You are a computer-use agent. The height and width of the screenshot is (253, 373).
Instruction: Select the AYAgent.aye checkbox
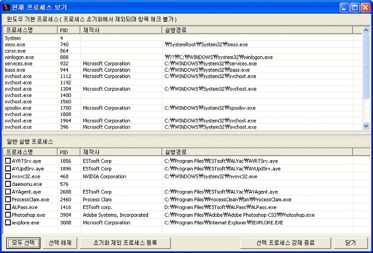tap(8, 192)
